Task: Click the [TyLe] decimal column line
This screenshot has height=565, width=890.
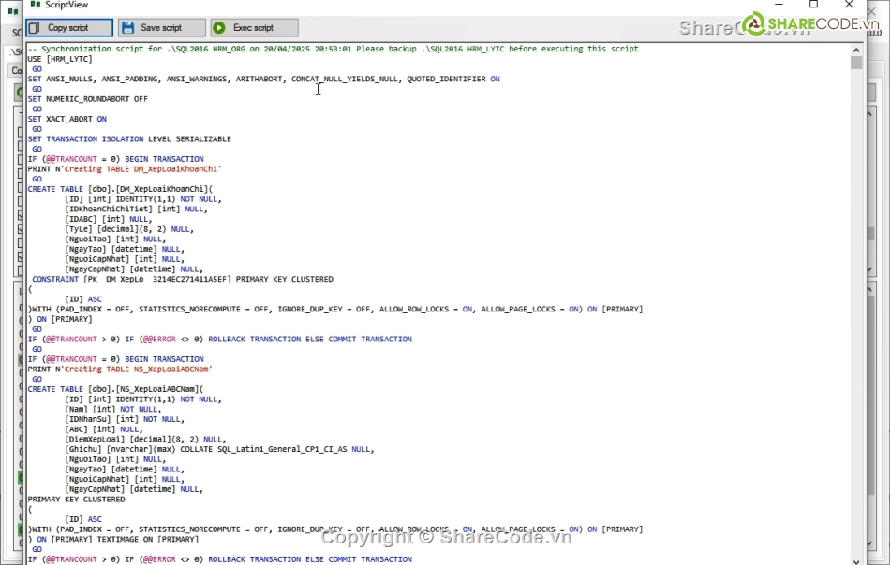Action: pyautogui.click(x=129, y=229)
